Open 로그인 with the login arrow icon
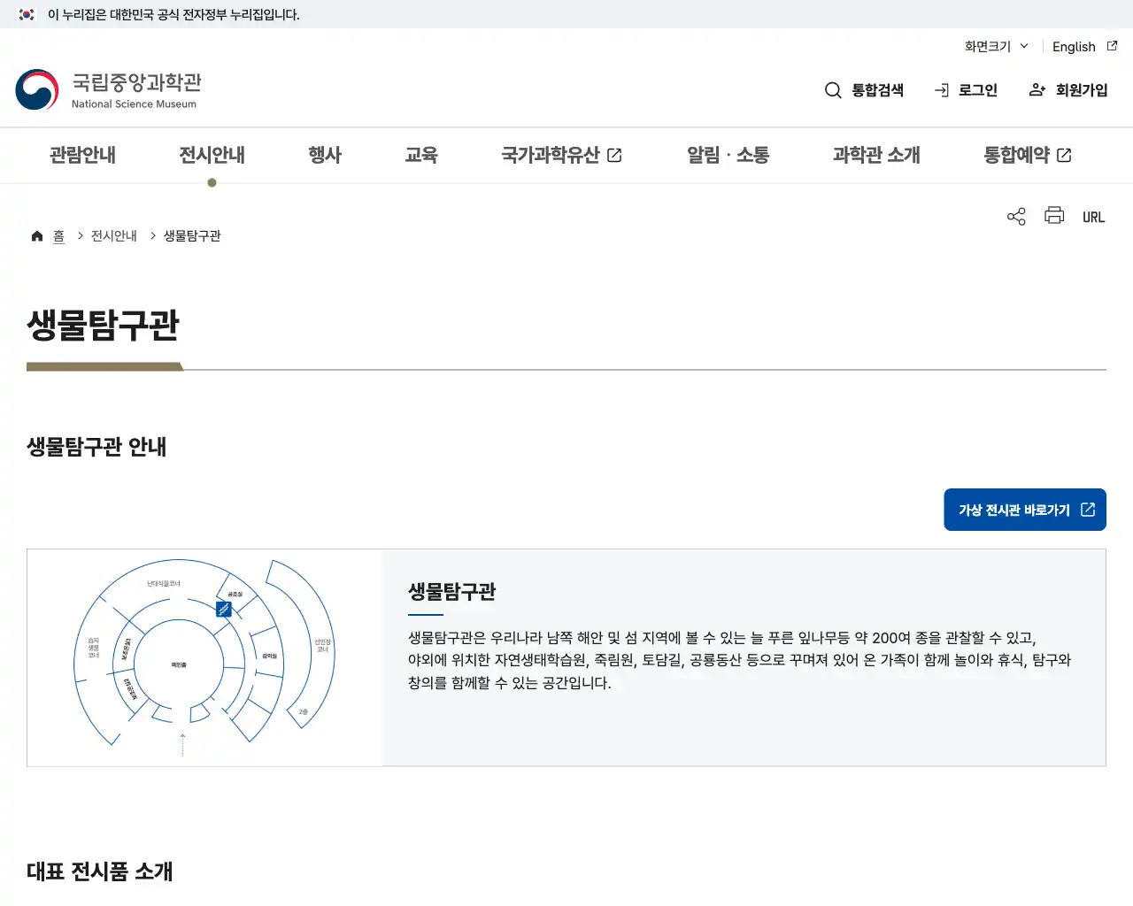 (x=940, y=89)
